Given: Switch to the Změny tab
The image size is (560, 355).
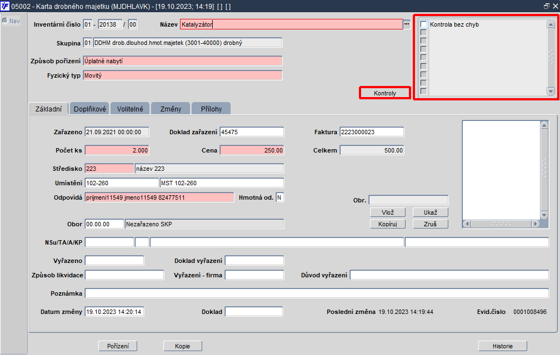Looking at the screenshot, I should 171,109.
